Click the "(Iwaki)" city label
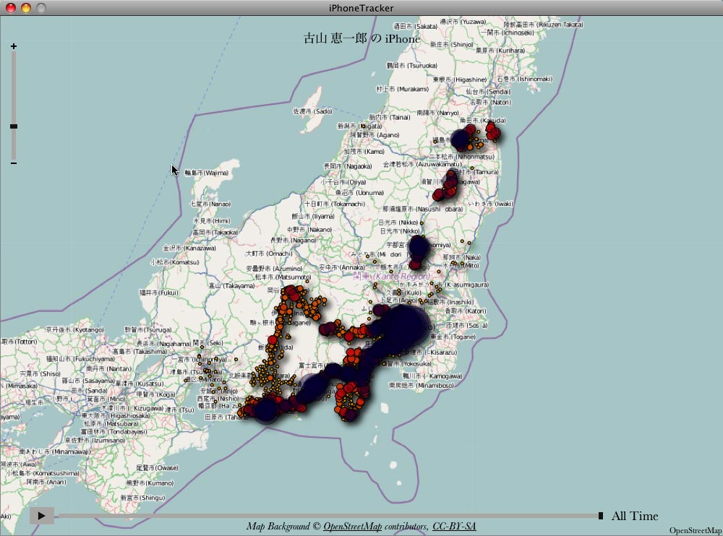This screenshot has height=536, width=723. (503, 203)
